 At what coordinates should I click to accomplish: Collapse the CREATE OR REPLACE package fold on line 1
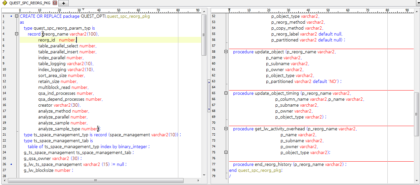16,16
